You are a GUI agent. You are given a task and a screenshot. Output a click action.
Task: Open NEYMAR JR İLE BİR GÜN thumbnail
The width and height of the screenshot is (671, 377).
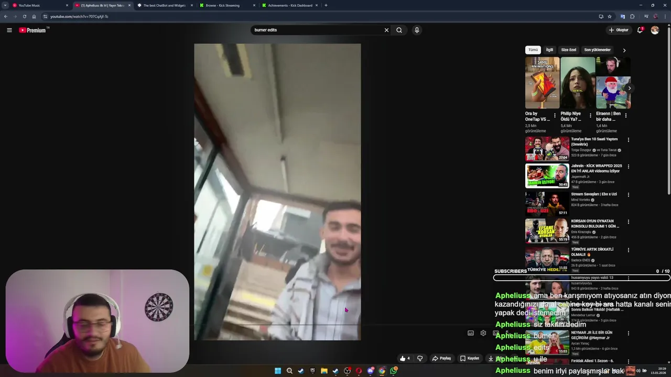coord(547,342)
